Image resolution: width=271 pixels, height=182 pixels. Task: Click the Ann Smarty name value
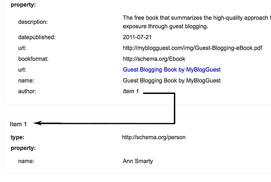point(138,161)
